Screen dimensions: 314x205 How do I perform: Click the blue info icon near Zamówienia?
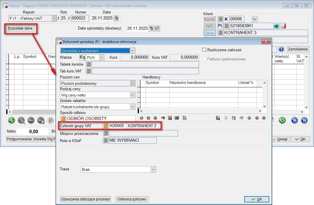[281, 49]
